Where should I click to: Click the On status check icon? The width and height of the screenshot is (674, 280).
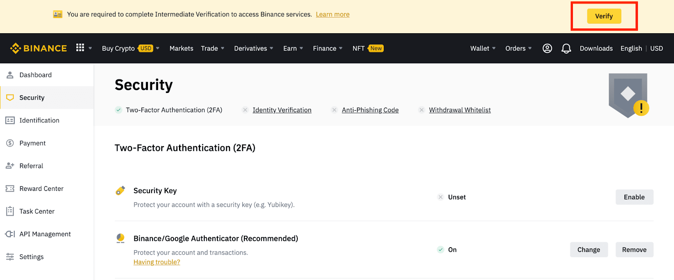(441, 249)
